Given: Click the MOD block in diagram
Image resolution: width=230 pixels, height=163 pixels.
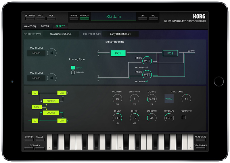Looking at the screenshot, I should click(37, 107).
